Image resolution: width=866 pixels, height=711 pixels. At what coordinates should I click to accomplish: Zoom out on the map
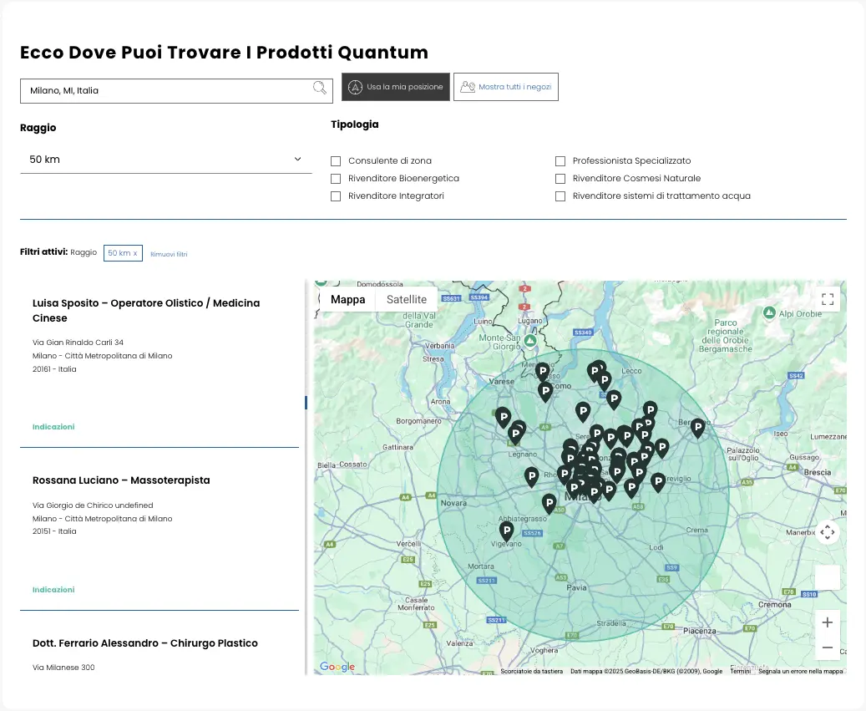827,648
